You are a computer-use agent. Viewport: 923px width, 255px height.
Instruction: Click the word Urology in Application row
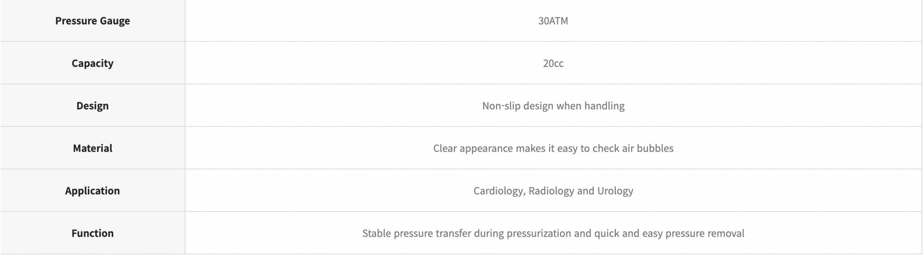(615, 191)
